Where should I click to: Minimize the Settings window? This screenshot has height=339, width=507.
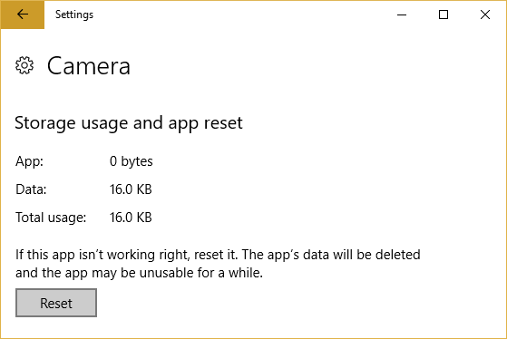pyautogui.click(x=402, y=15)
